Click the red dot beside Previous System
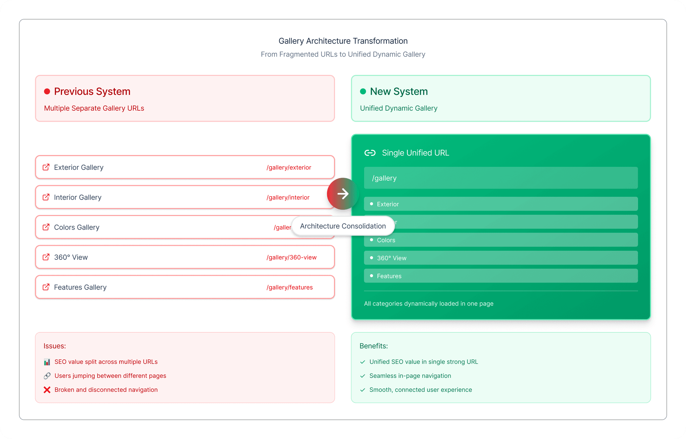This screenshot has width=686, height=439. [47, 92]
